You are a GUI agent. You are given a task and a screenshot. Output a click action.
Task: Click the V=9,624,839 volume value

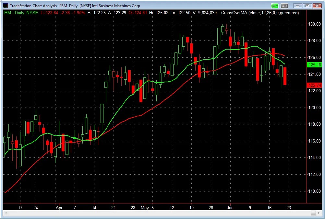tap(205, 13)
